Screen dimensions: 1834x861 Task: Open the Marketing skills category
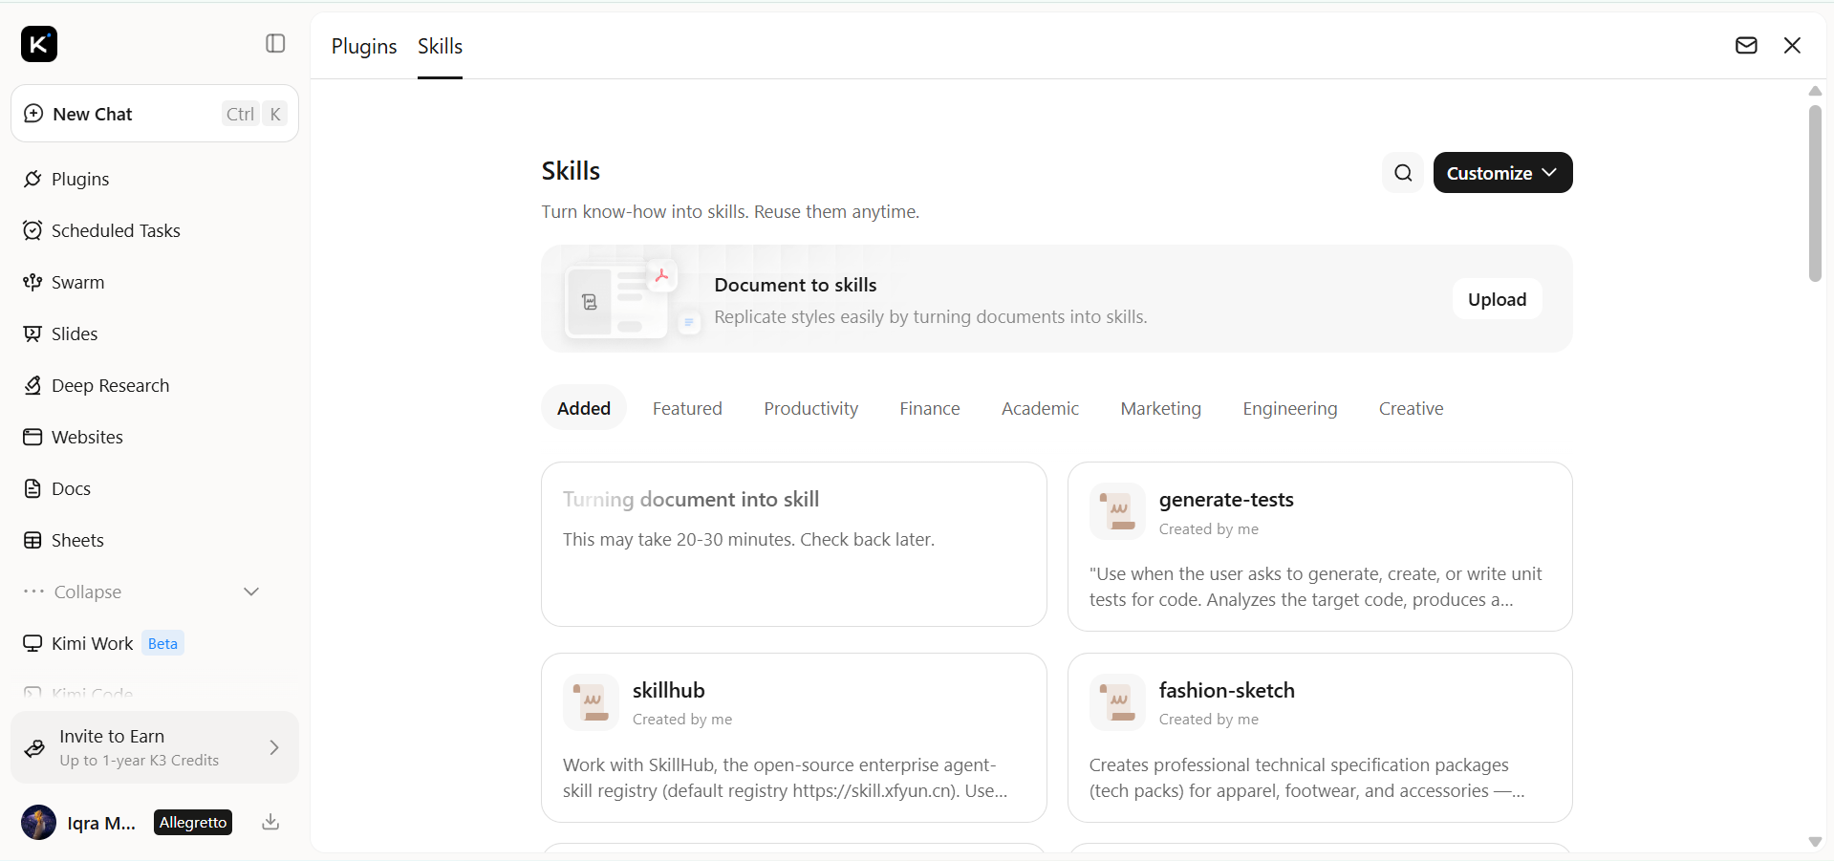1161,408
